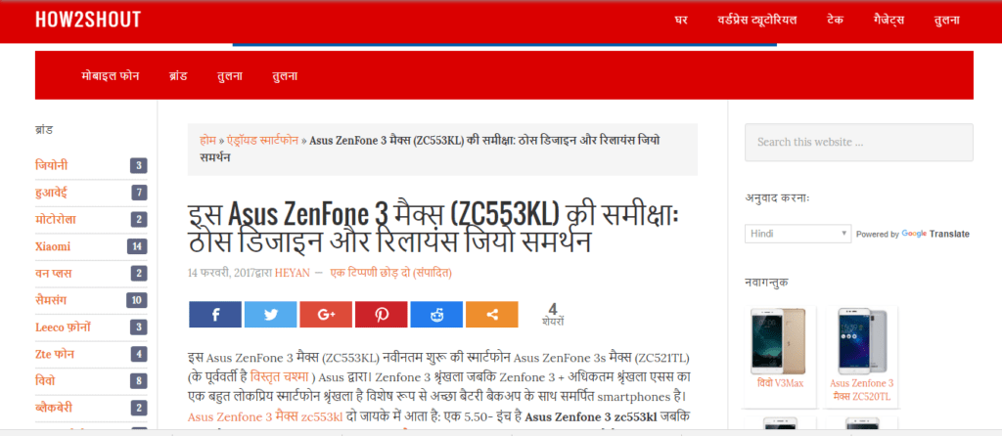Share the article on Reddit
The height and width of the screenshot is (436, 1002).
coord(436,314)
